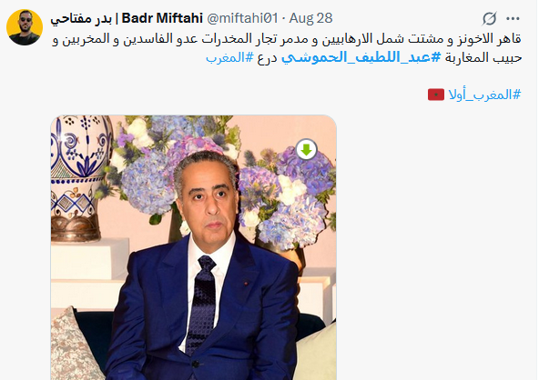Open the inline hashtag #المغرب
539x380 pixels.
[229, 57]
